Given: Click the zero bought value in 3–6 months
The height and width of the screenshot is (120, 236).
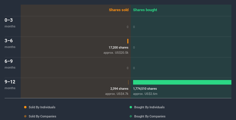Looking at the screenshot, I should (x=134, y=47).
